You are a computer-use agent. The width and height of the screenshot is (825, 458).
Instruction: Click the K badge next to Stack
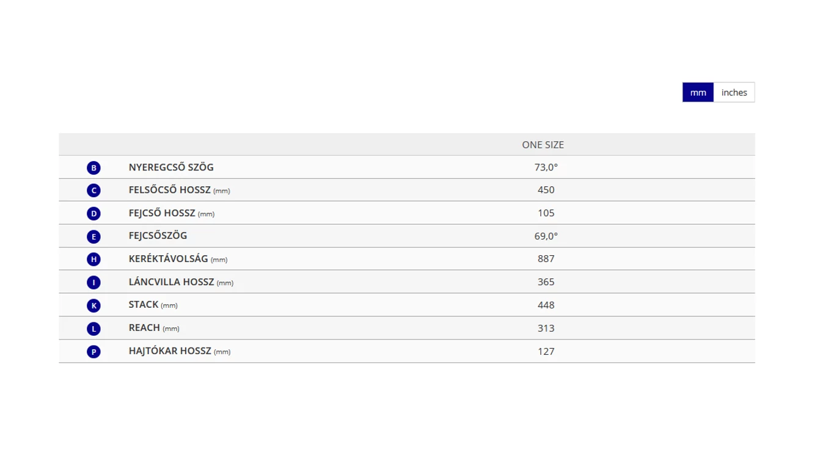click(94, 305)
